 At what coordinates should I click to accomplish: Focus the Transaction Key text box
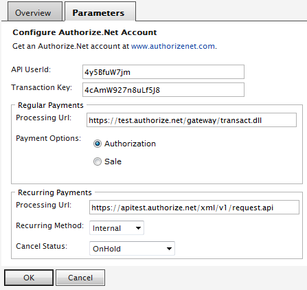tap(163, 90)
